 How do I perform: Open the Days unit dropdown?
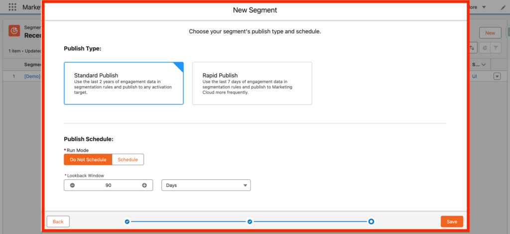click(x=206, y=185)
